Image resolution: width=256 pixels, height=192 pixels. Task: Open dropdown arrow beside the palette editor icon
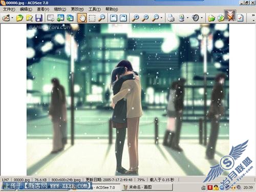coord(12,18)
